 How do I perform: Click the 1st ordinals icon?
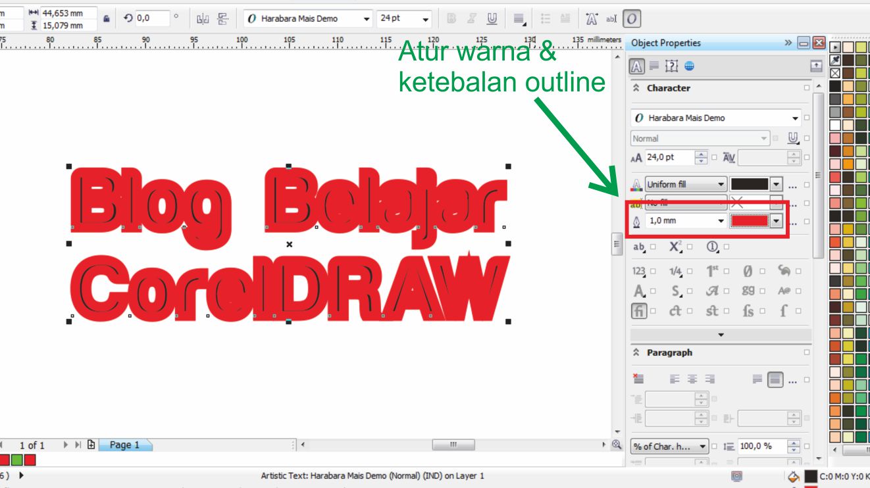(713, 271)
